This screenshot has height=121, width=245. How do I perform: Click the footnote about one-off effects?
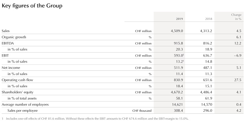click(95, 119)
